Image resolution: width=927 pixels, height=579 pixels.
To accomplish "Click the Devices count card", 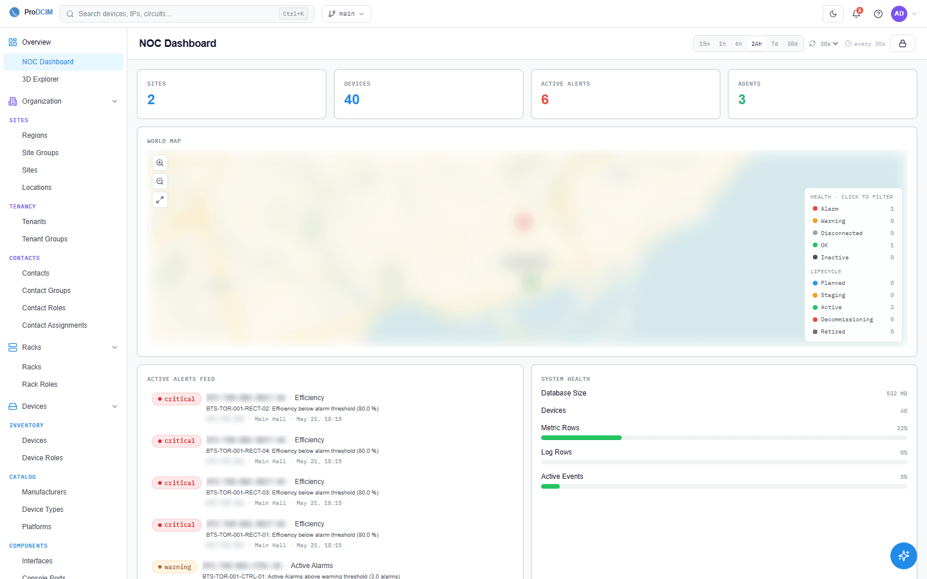I will pos(429,94).
